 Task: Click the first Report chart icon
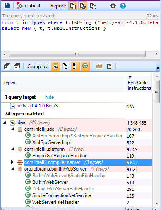73,6
